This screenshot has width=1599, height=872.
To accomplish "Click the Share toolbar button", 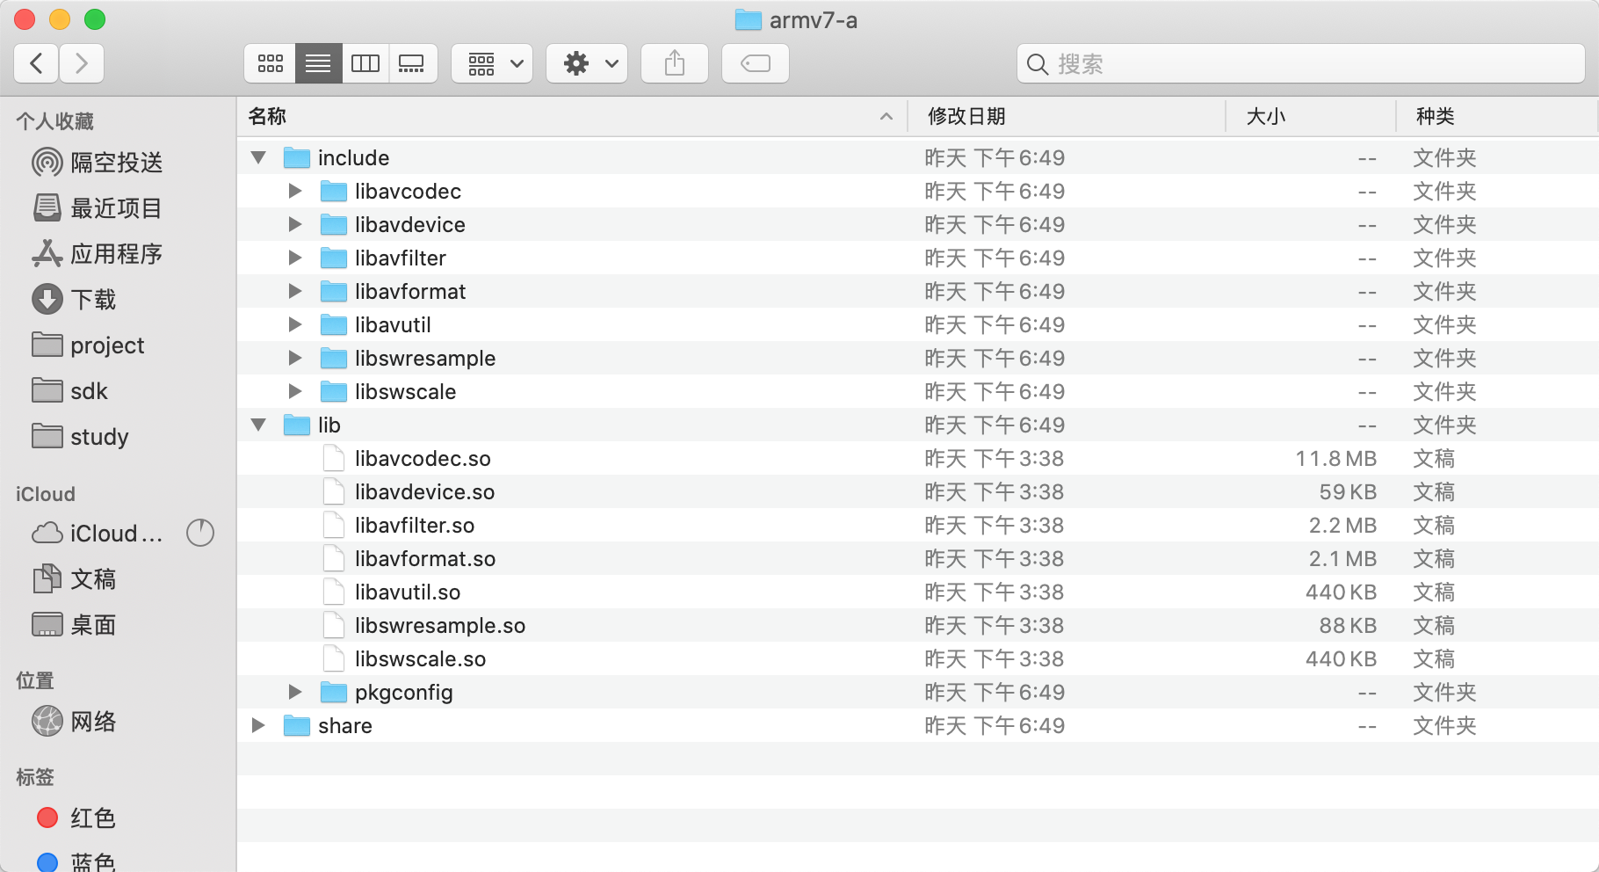I will (x=675, y=63).
